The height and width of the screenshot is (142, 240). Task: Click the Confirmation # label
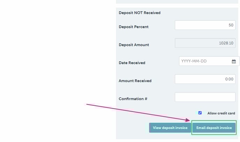[x=133, y=99]
